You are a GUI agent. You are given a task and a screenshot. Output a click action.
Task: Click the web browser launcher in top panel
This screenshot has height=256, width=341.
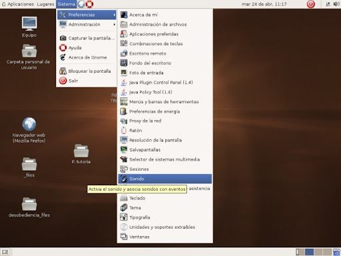tap(81, 4)
